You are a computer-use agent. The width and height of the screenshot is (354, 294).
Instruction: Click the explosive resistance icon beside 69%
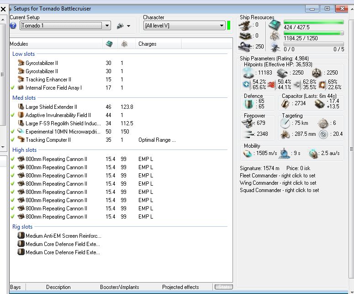coord(322,85)
